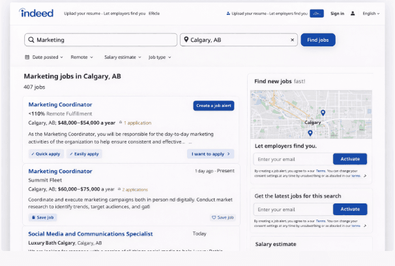Click Create a job alert button
The image size is (395, 266).
(214, 106)
